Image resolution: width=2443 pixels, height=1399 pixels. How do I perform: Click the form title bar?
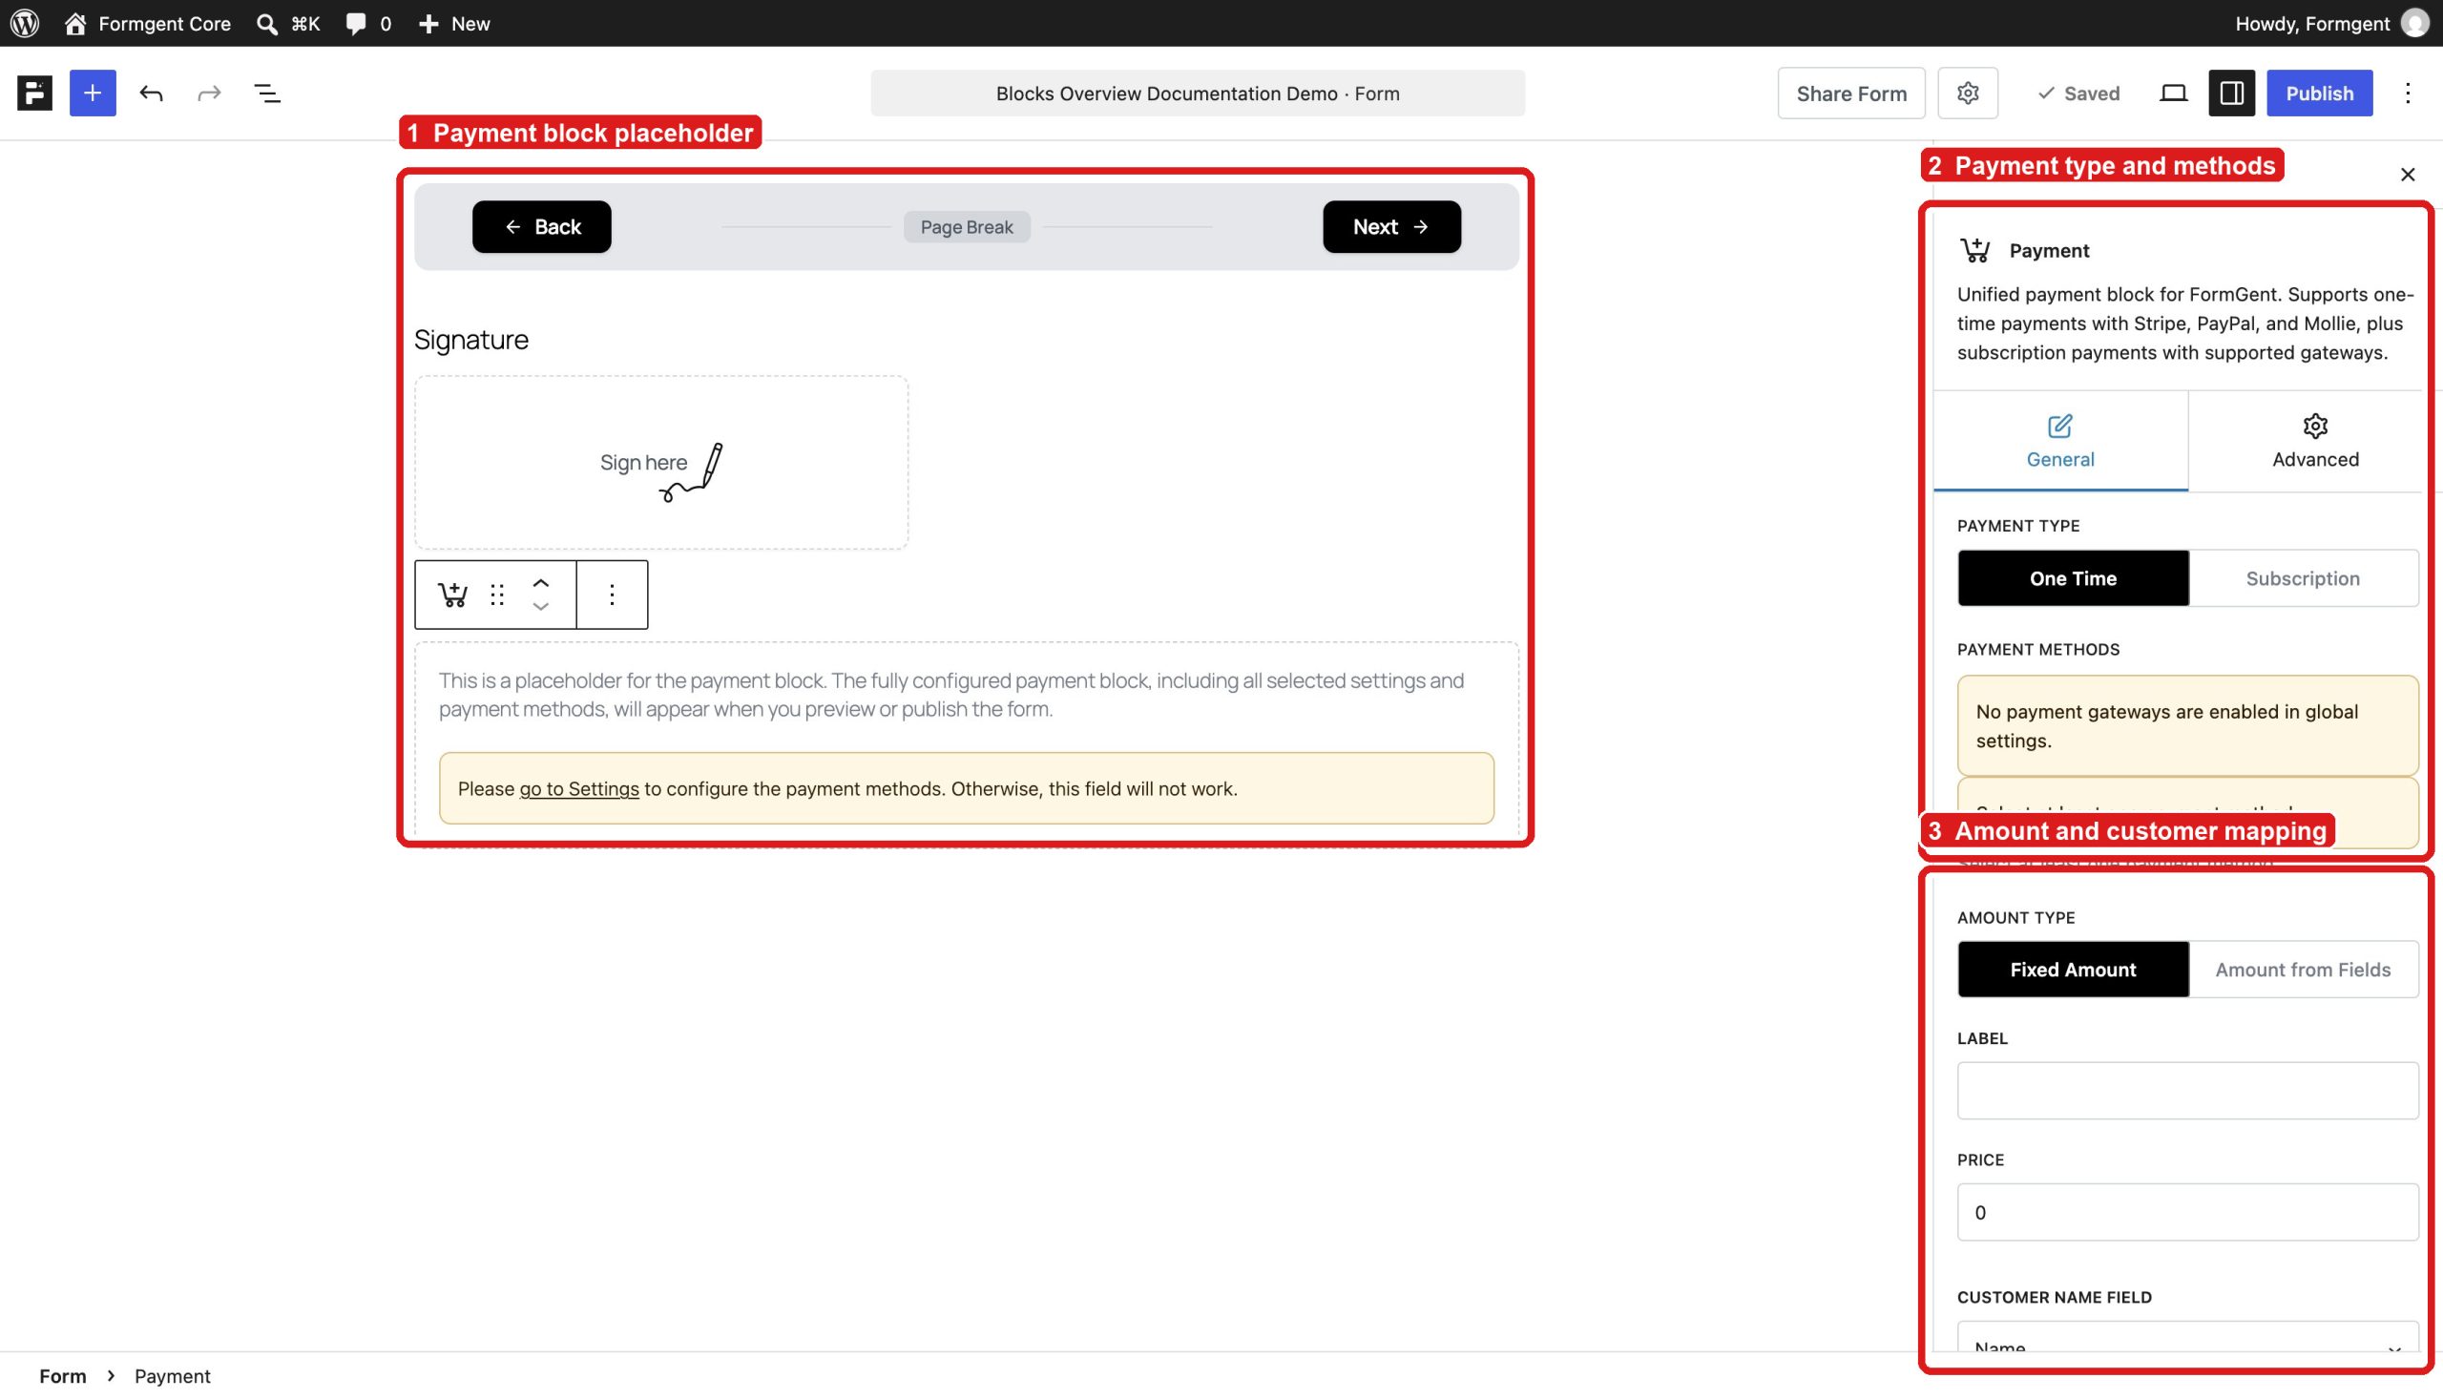coord(1197,94)
